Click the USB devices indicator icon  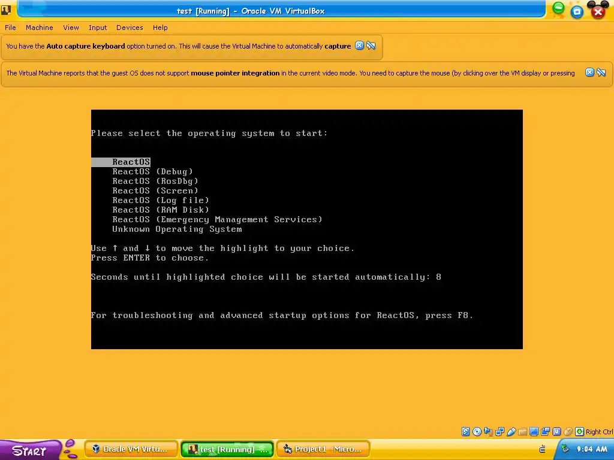[x=511, y=431]
